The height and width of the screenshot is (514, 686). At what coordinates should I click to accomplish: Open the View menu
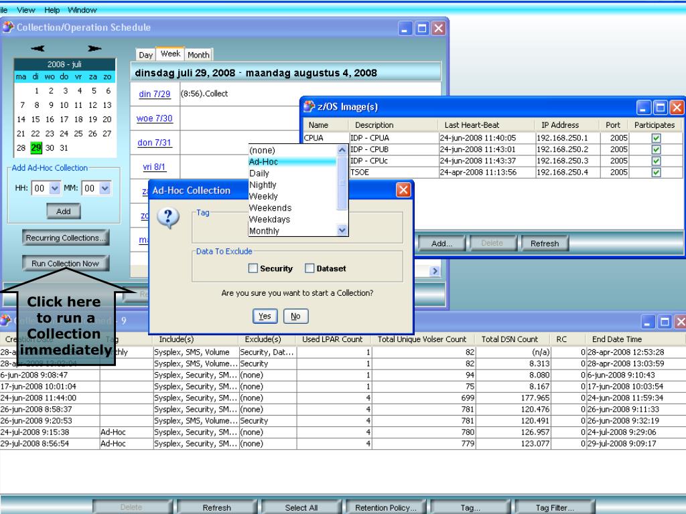pos(26,9)
